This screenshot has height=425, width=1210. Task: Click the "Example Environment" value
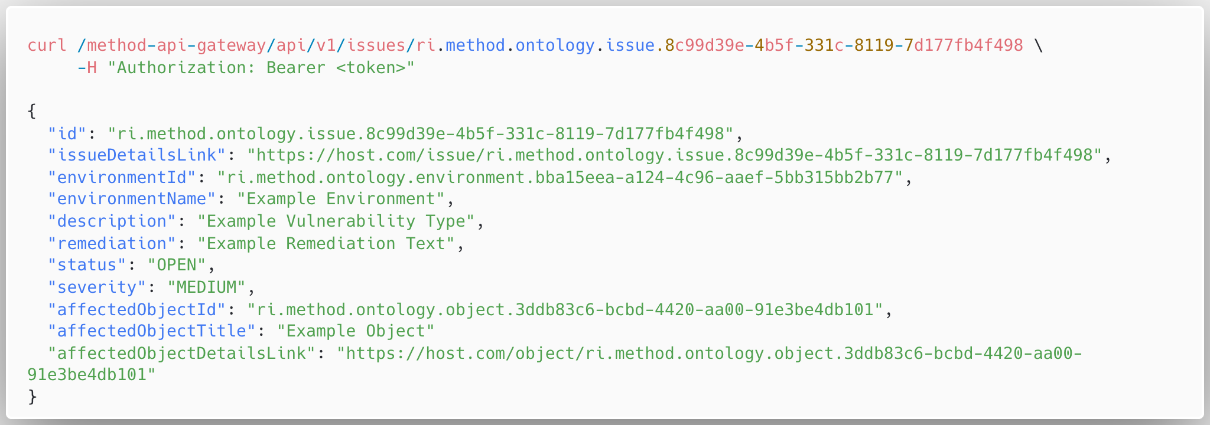click(x=340, y=199)
